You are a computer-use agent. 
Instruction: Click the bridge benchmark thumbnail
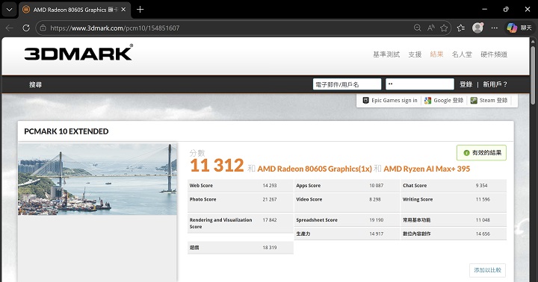point(97,179)
